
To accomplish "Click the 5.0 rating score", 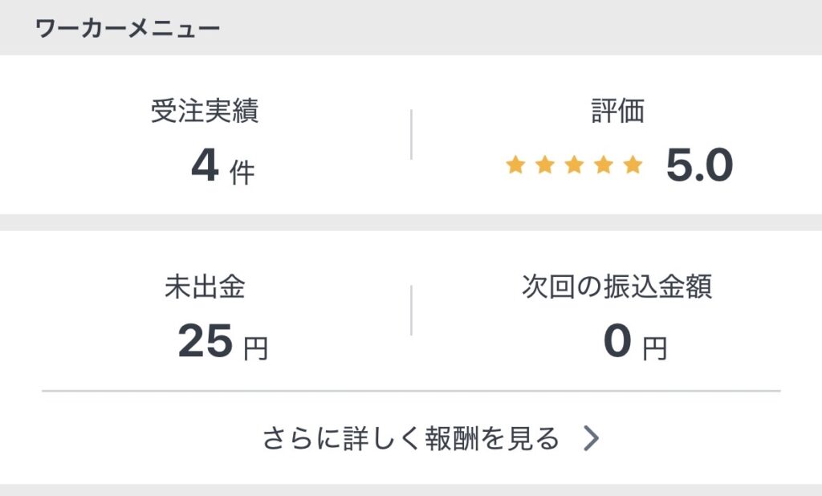I will coord(699,167).
